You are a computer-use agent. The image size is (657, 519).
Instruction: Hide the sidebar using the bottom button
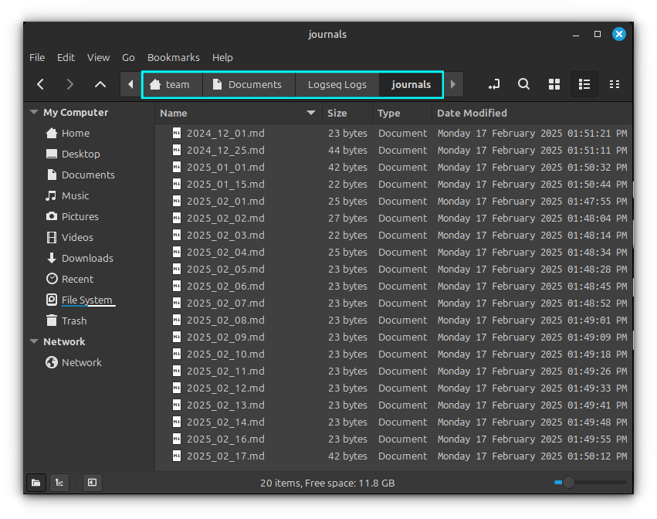point(92,483)
